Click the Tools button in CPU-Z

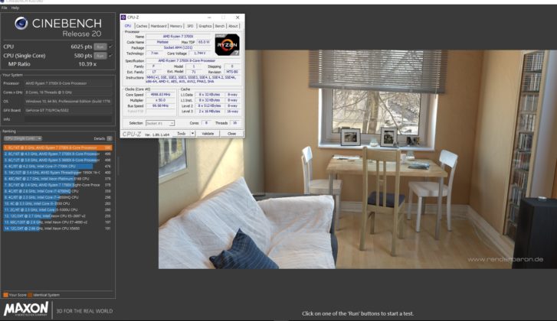tap(182, 134)
